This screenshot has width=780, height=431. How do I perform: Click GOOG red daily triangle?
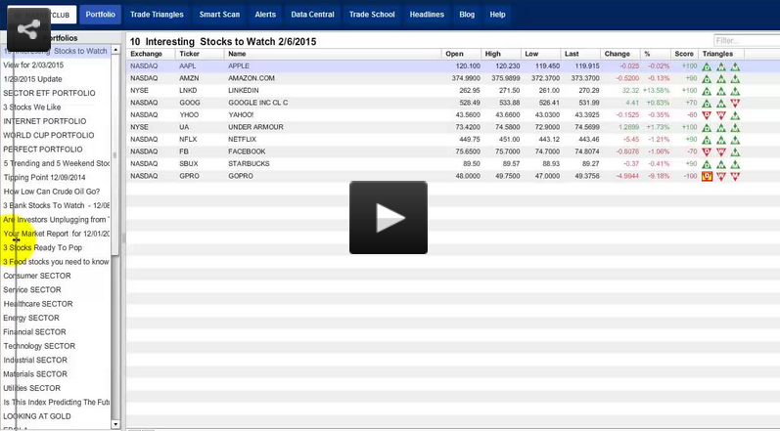click(x=735, y=103)
